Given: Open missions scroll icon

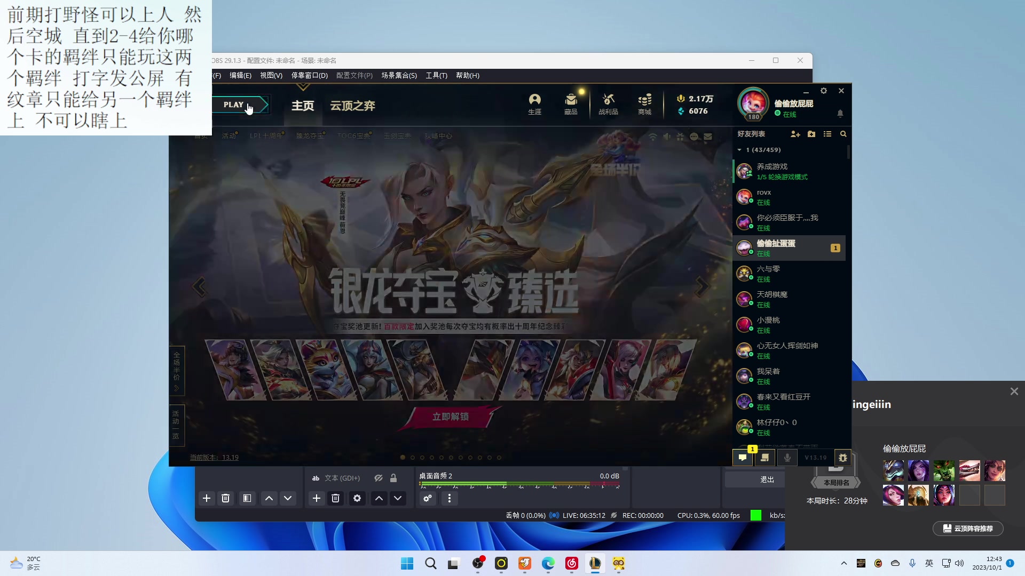Looking at the screenshot, I should (765, 458).
